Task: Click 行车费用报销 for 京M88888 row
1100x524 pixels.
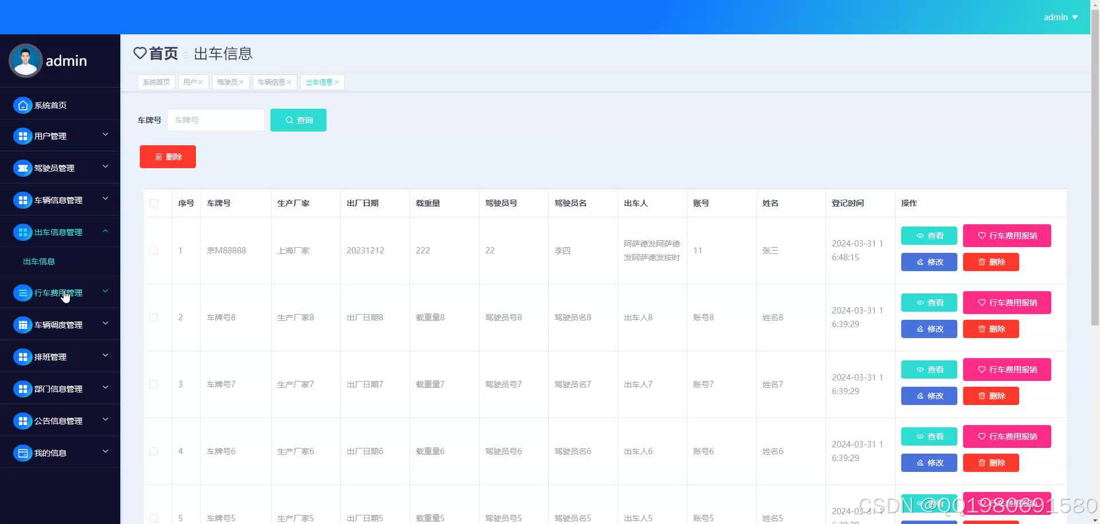Action: point(1007,236)
